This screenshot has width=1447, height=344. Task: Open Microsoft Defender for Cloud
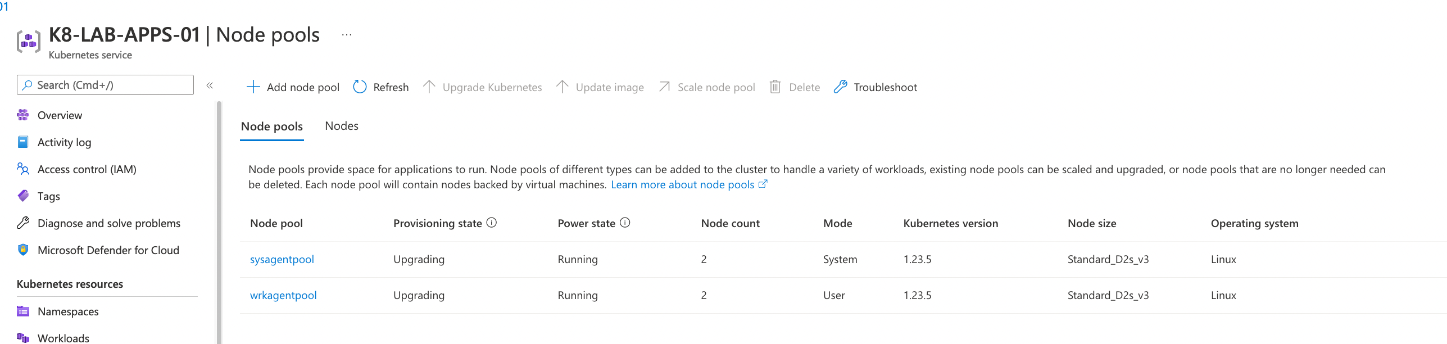coord(108,250)
